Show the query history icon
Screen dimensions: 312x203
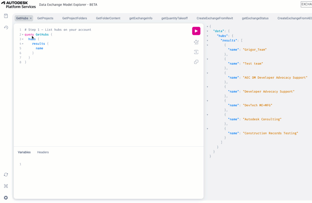[6, 28]
